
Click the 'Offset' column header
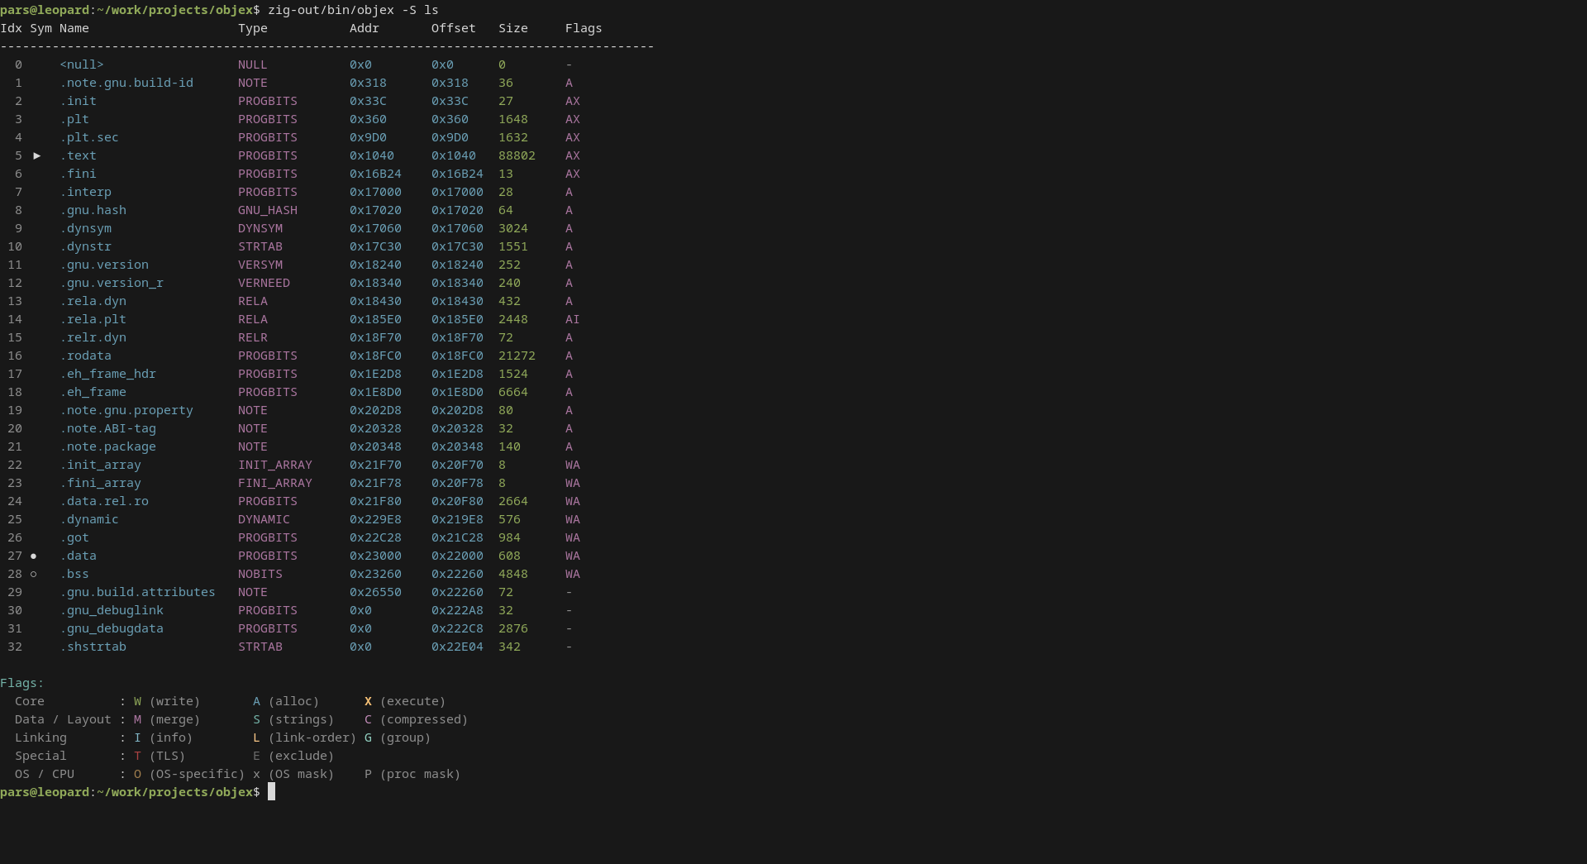(x=454, y=28)
